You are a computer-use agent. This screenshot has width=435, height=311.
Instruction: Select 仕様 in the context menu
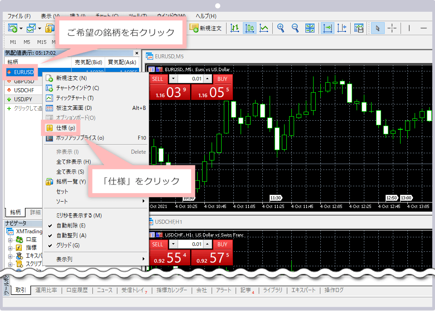click(x=65, y=128)
